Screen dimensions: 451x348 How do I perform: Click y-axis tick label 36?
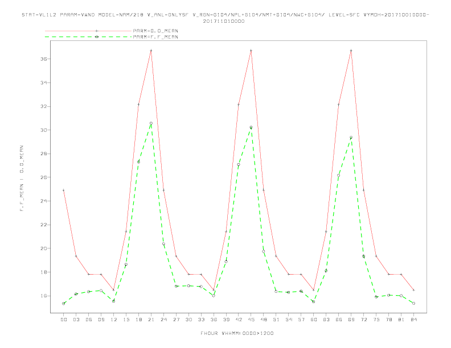[x=44, y=59]
